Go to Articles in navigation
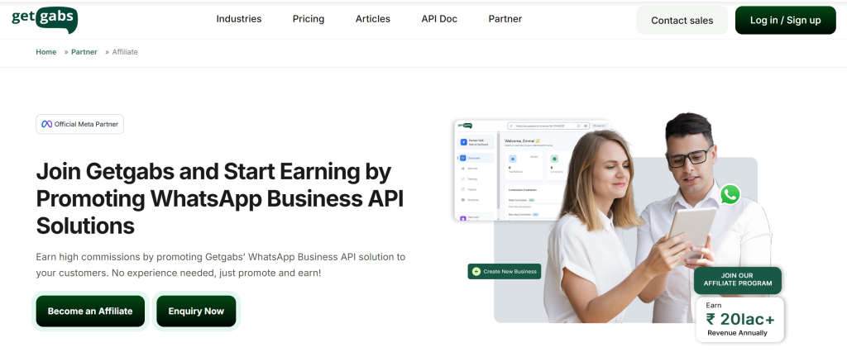847x352 pixels. point(373,19)
